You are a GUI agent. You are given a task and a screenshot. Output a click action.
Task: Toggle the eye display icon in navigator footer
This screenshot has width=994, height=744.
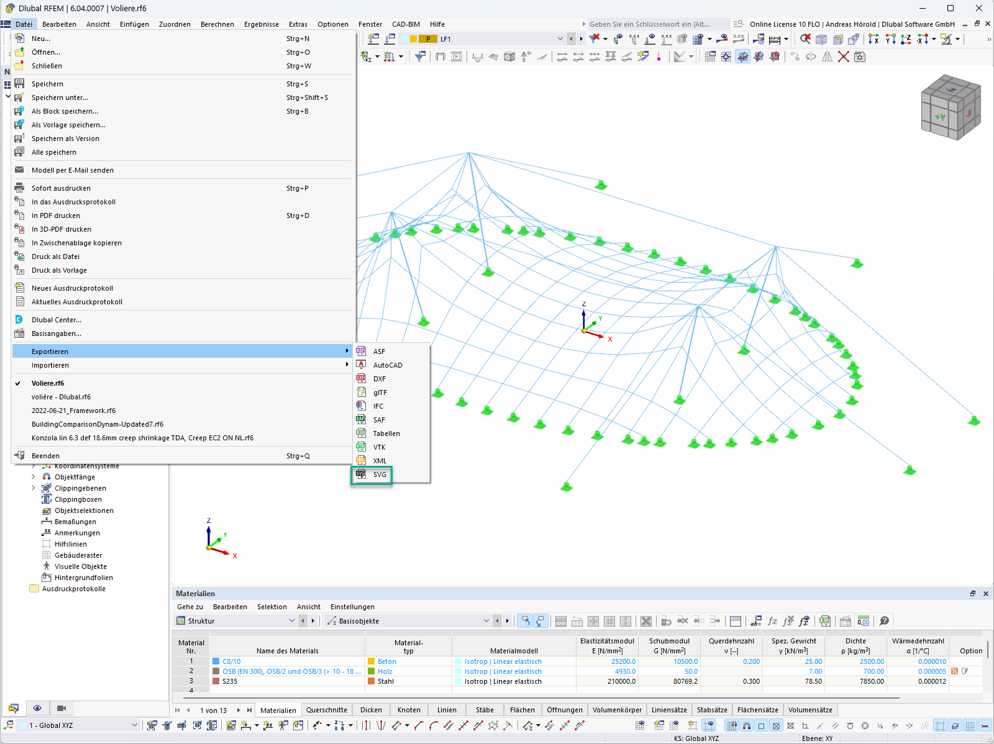tap(37, 708)
